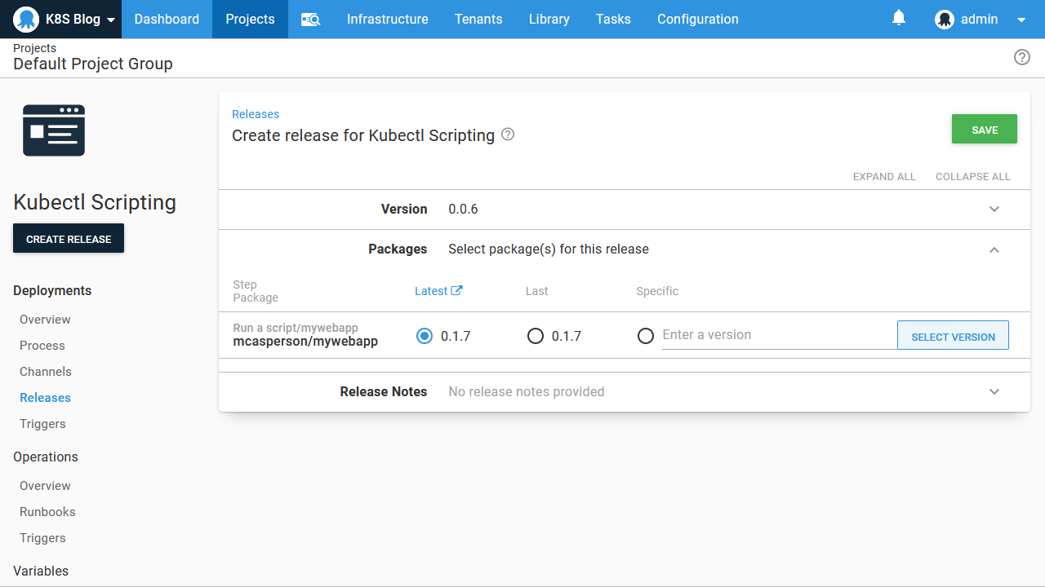Select the Latest 0.1.7 package radio button
1045x587 pixels.
(425, 336)
